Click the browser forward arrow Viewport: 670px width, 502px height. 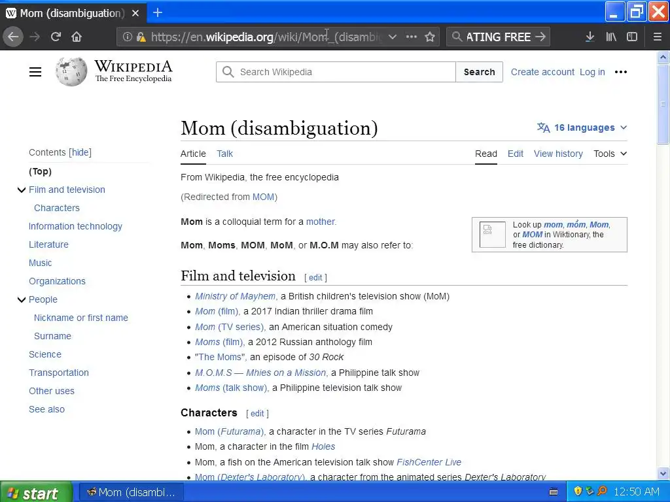(35, 37)
